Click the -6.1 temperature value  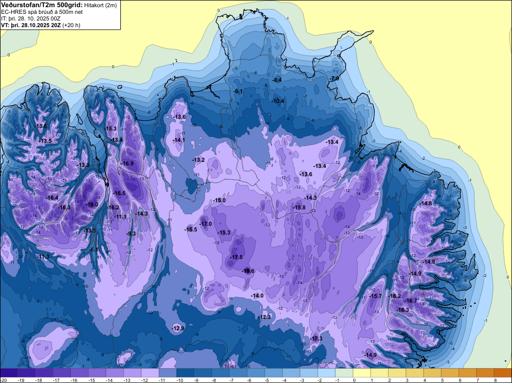pos(93,249)
